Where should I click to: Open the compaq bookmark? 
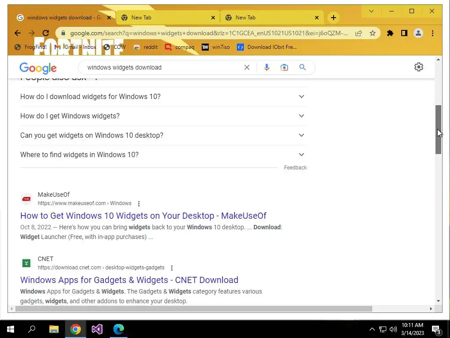point(180,47)
